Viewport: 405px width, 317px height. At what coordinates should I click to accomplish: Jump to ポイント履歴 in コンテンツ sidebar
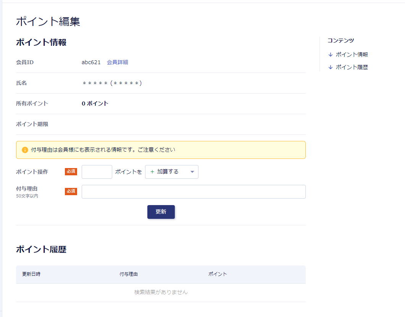point(352,67)
